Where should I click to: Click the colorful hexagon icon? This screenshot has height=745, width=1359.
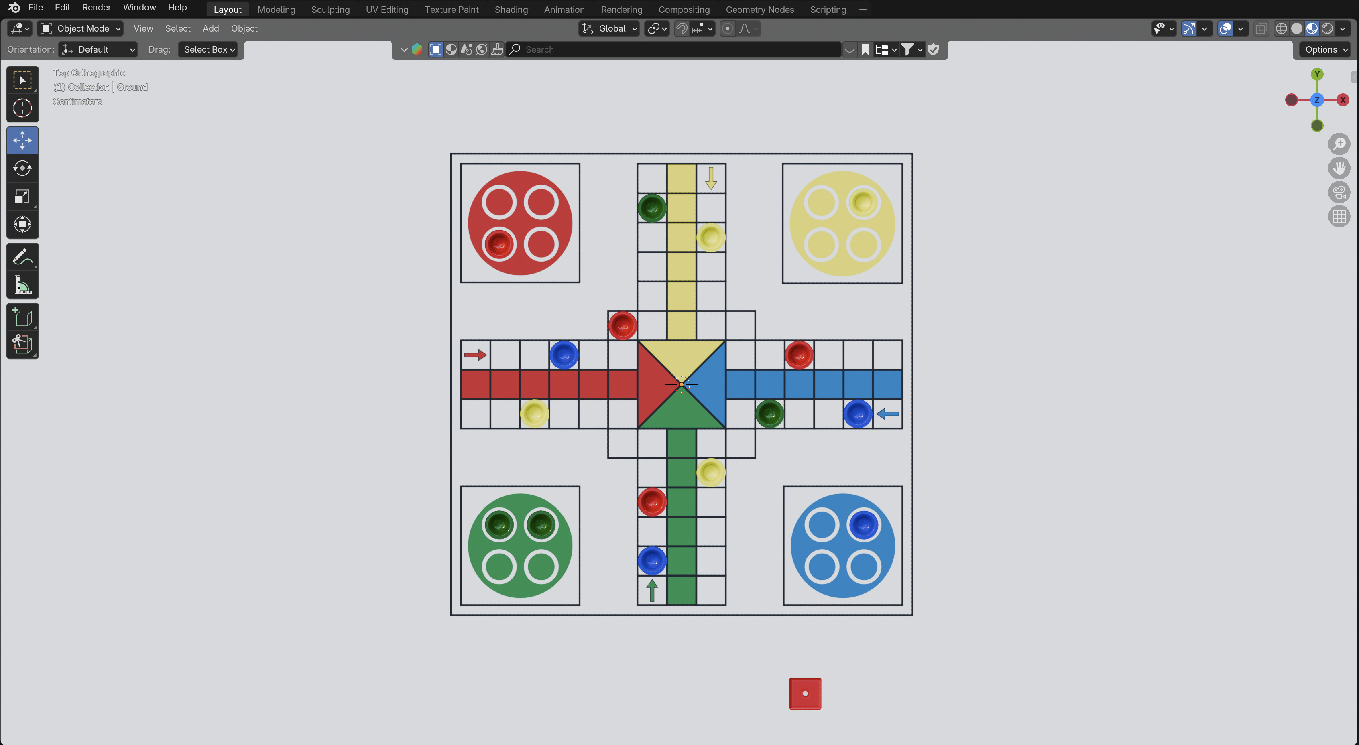point(417,49)
